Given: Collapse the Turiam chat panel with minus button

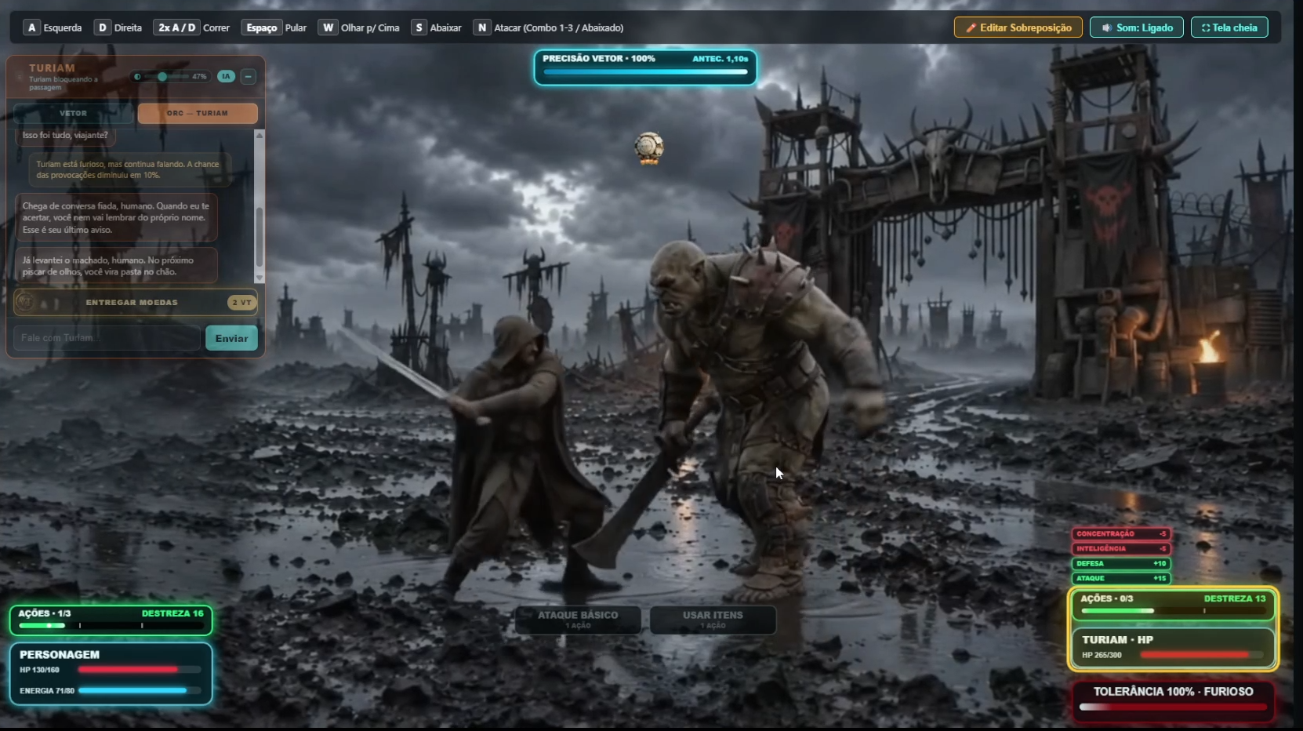Looking at the screenshot, I should 248,76.
